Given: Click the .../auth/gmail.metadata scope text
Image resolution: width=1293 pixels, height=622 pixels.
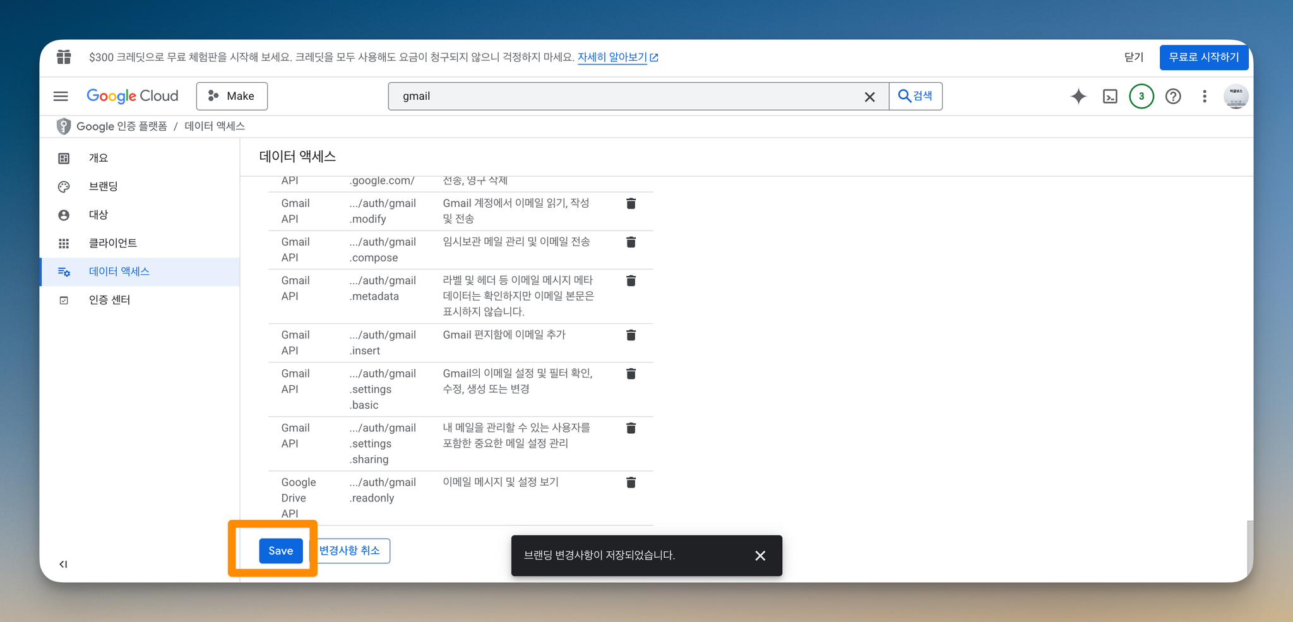Looking at the screenshot, I should pos(383,288).
